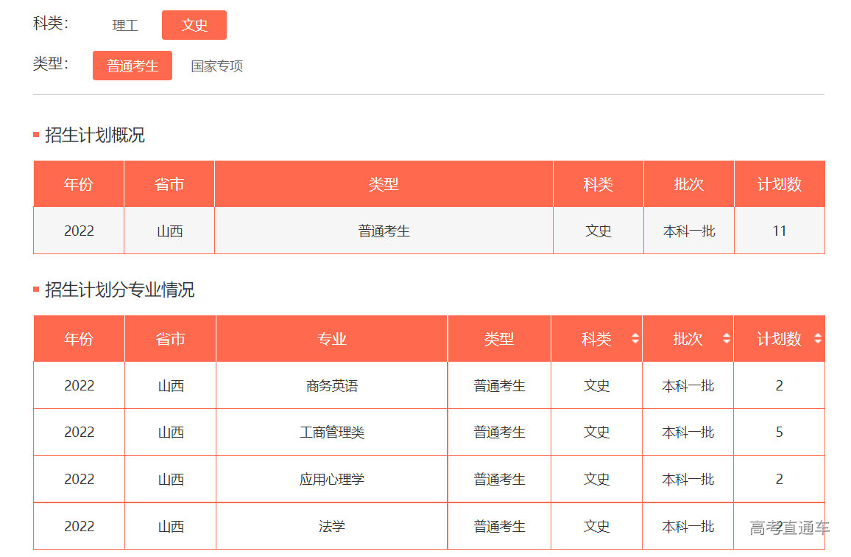Sort the 批次 column by batch order
This screenshot has height=557, width=851.
pos(688,338)
